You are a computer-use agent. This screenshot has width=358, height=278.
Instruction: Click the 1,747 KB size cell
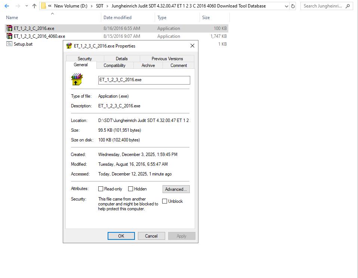pos(219,36)
